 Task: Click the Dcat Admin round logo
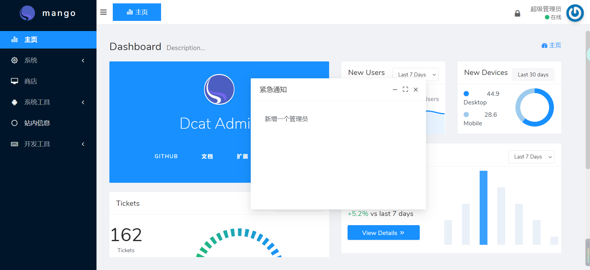tap(219, 89)
